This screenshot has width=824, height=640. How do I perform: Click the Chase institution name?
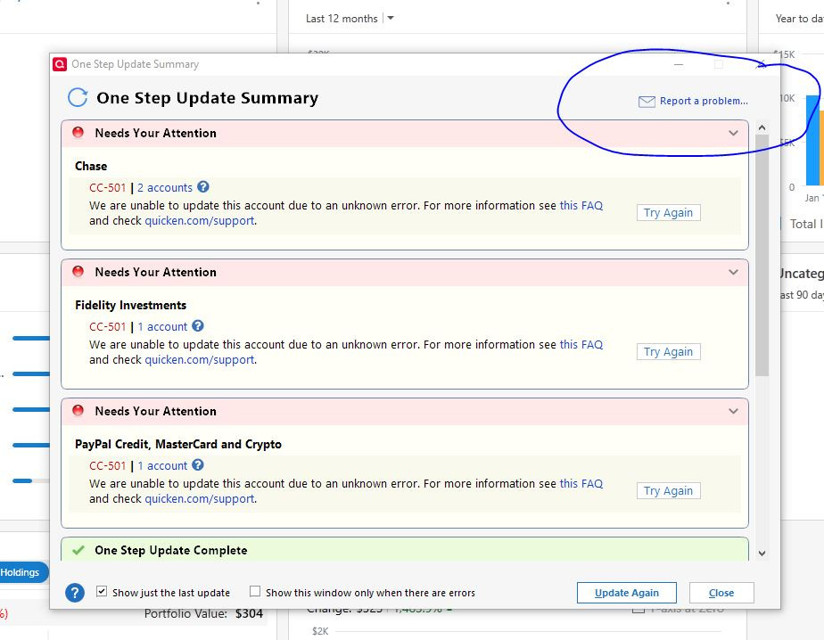click(x=91, y=166)
